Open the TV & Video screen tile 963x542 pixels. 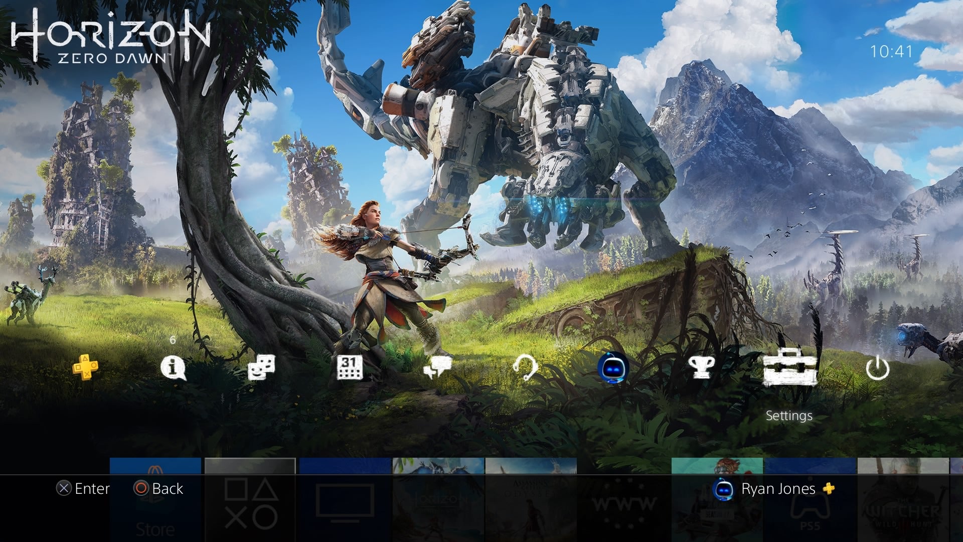tap(345, 499)
